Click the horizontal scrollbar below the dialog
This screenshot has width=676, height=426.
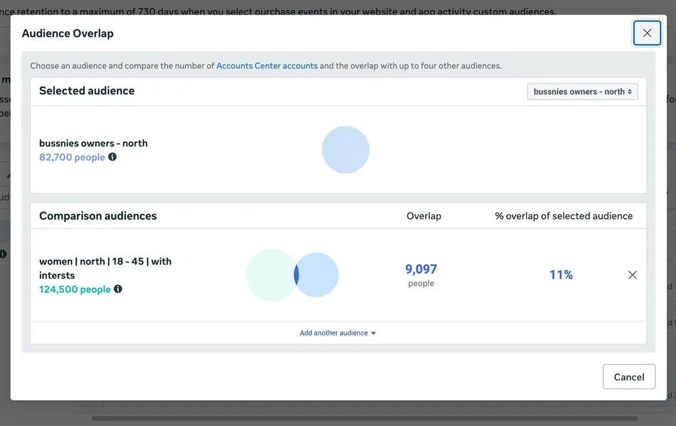pyautogui.click(x=364, y=418)
